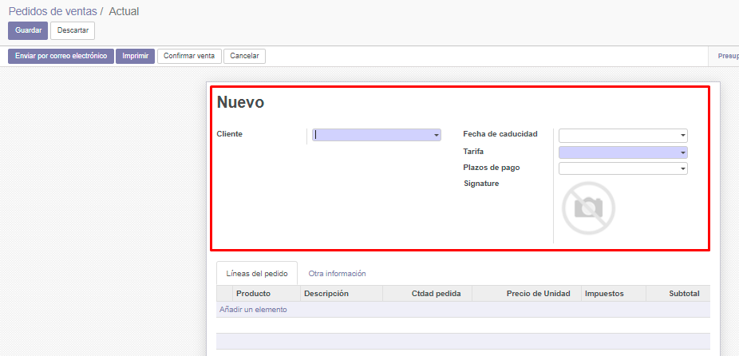Click the Descartar button
The image size is (739, 356).
73,30
